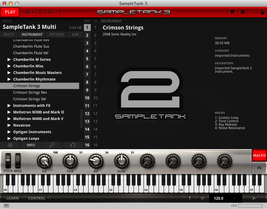Click the fifth unlabeled macro knob
The image size is (267, 209).
click(x=147, y=161)
